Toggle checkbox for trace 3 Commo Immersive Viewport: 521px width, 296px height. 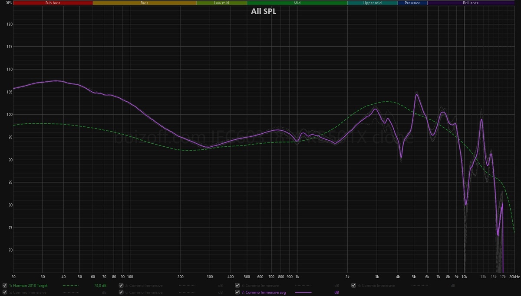[x=237, y=286]
